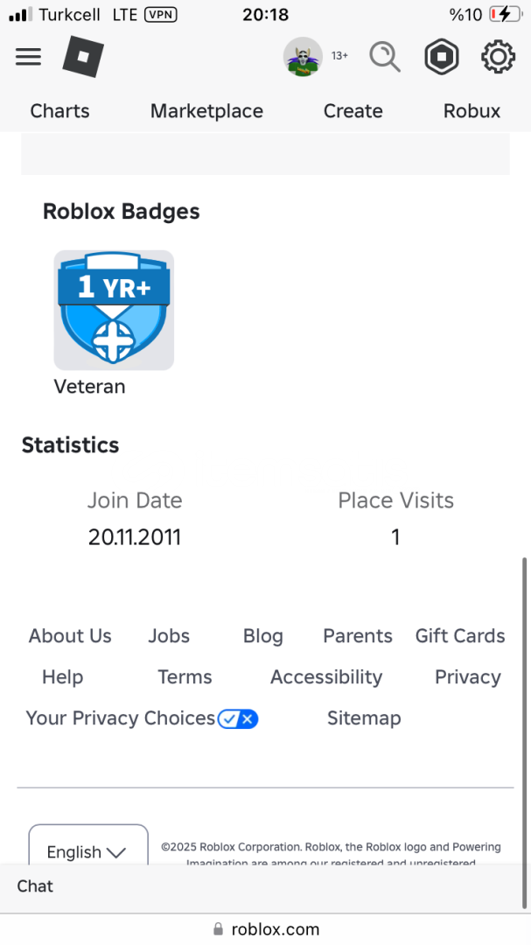The image size is (531, 945).
Task: Open the Accessibility footer link
Action: coord(326,677)
